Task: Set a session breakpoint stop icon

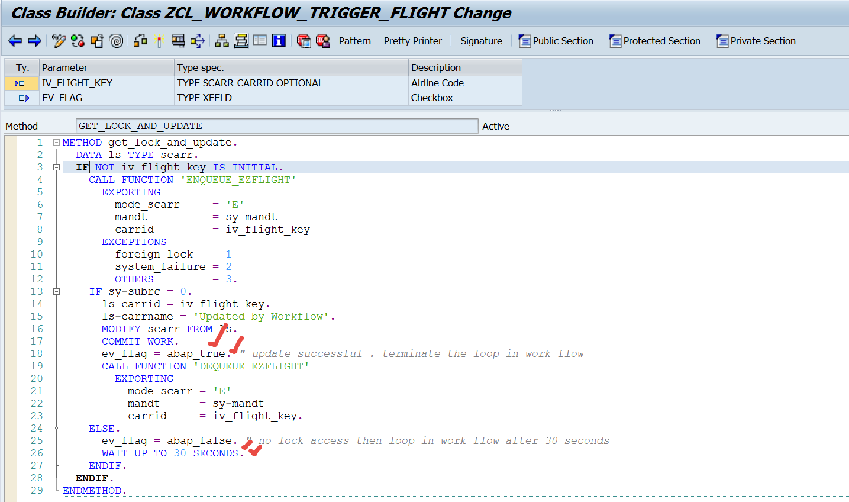Action: (x=304, y=41)
